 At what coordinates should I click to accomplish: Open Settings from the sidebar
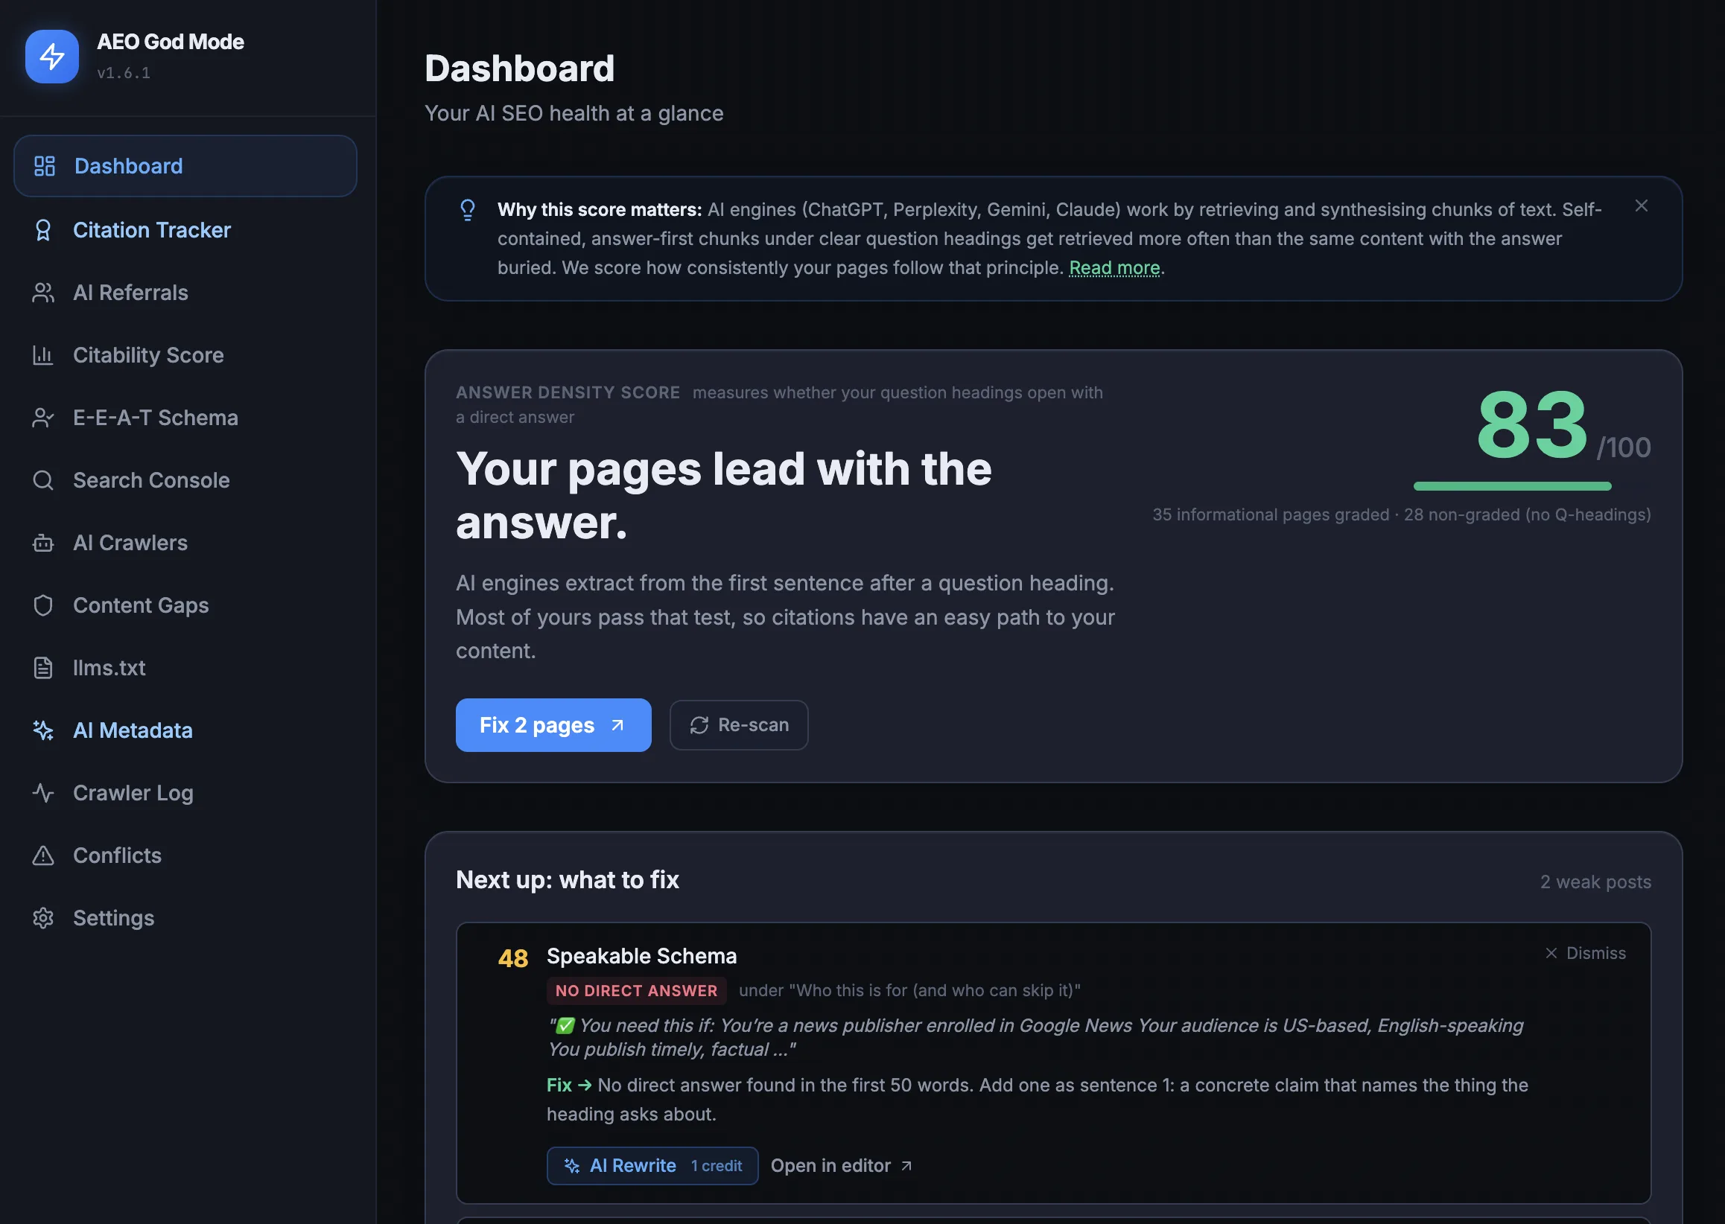(185, 918)
